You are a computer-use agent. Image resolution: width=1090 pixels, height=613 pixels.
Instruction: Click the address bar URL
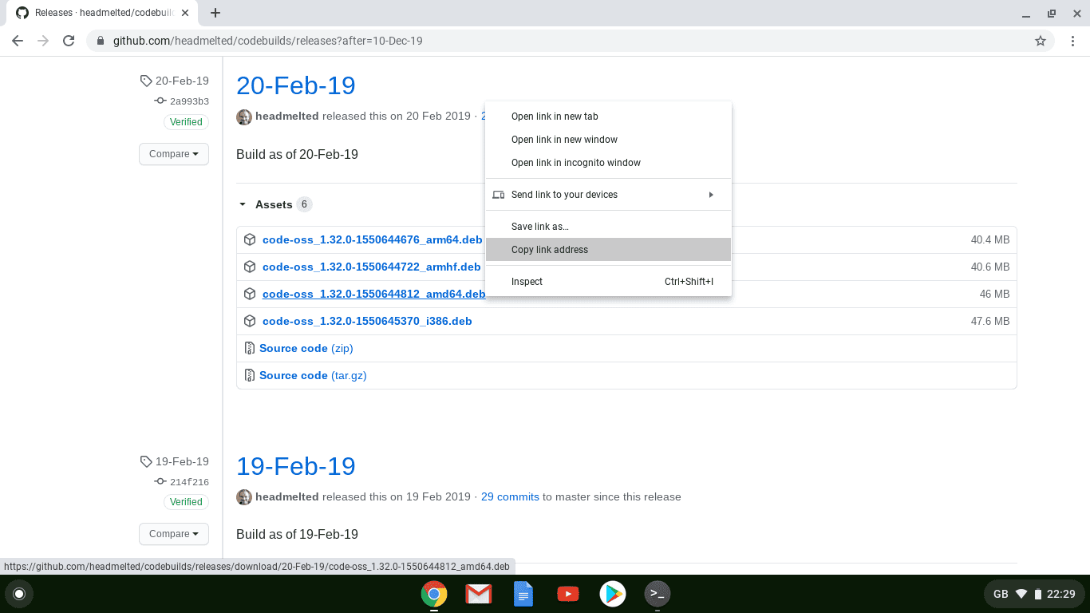coord(267,41)
